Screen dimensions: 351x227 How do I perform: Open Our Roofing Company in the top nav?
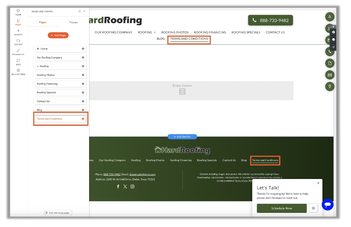[x=113, y=32]
